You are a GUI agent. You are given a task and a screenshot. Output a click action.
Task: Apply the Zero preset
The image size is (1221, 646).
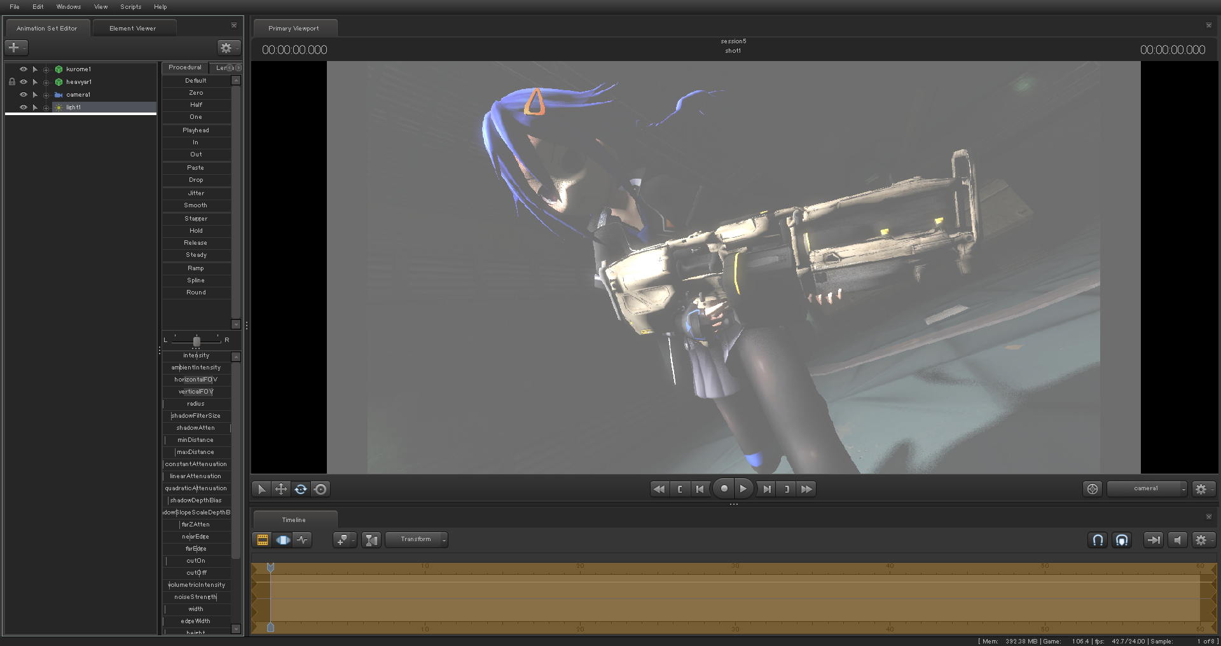point(196,93)
